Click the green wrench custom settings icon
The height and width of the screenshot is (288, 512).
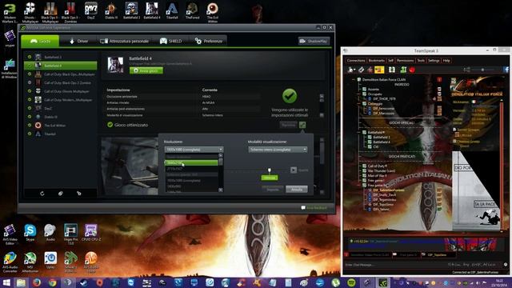302,125
